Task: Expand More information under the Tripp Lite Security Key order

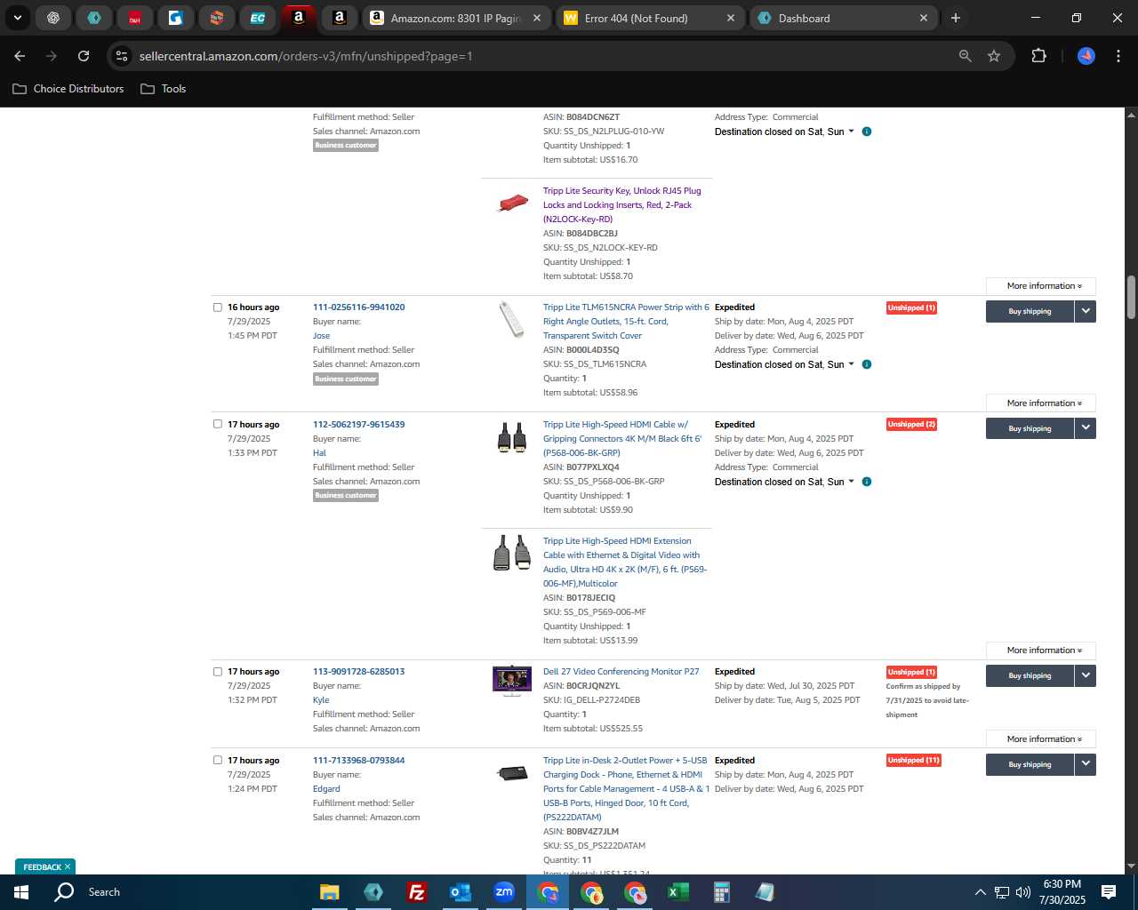Action: [1041, 286]
